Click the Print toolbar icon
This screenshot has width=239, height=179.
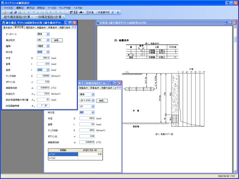click(x=28, y=12)
